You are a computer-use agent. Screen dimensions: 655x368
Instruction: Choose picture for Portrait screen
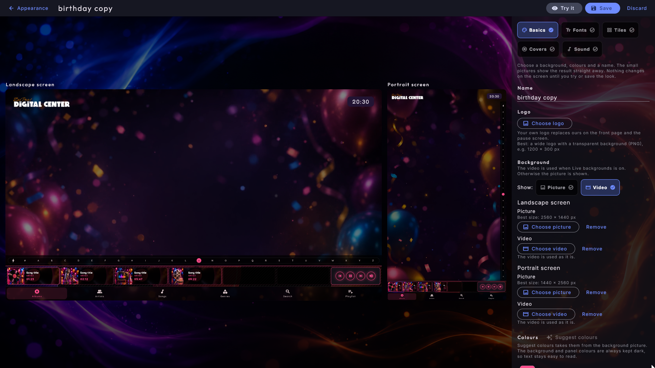point(548,292)
